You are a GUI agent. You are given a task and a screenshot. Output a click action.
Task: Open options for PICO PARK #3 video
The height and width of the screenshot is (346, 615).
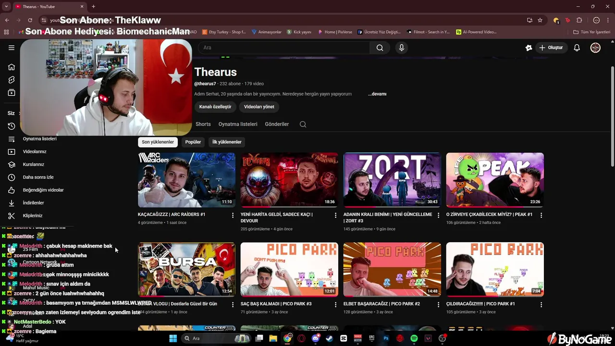(336, 305)
